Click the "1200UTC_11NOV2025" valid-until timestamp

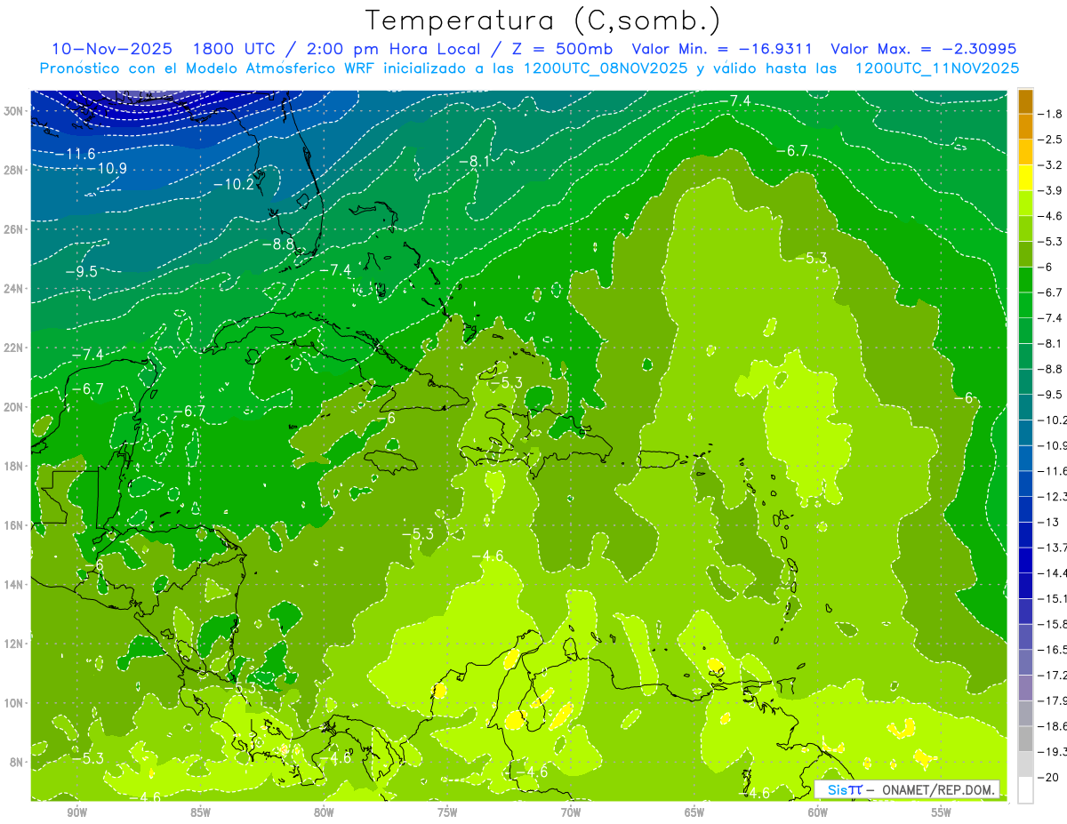(x=937, y=68)
